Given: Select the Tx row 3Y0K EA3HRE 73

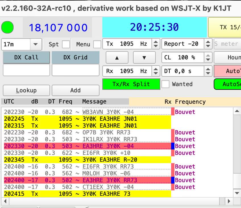Looking at the screenshot, I should pyautogui.click(x=87, y=194).
